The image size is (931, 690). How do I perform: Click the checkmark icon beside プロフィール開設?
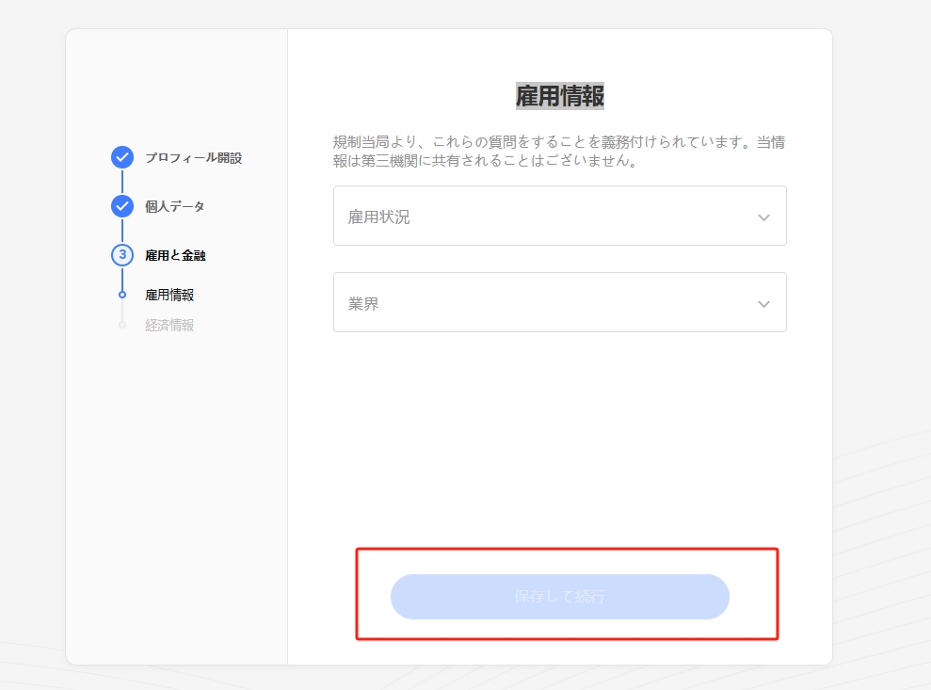pyautogui.click(x=122, y=157)
